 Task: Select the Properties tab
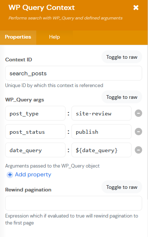[x=18, y=37]
